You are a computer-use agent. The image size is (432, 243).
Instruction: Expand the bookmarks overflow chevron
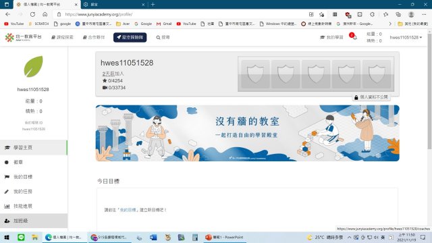coord(390,24)
